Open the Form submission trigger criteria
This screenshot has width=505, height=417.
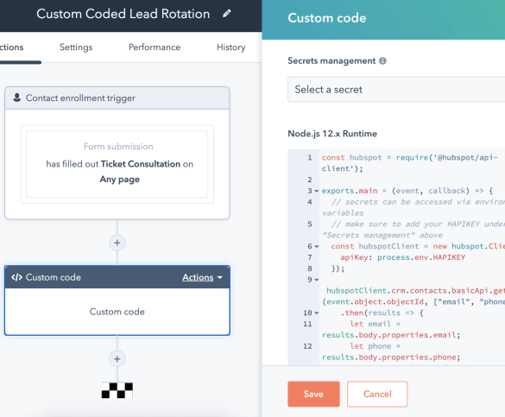coord(117,164)
